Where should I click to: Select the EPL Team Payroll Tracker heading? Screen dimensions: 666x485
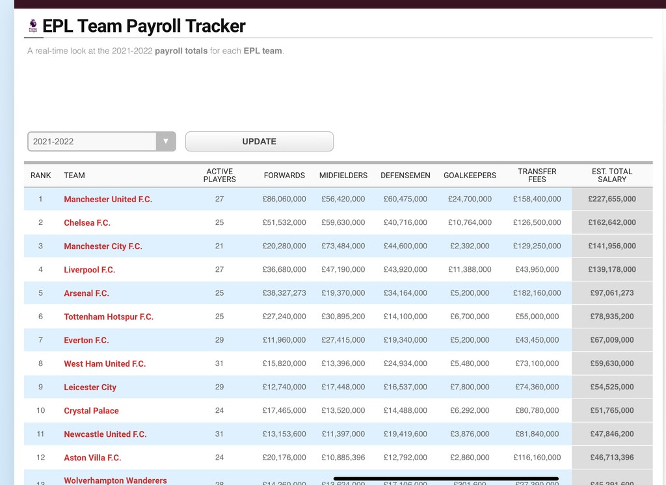coord(144,26)
